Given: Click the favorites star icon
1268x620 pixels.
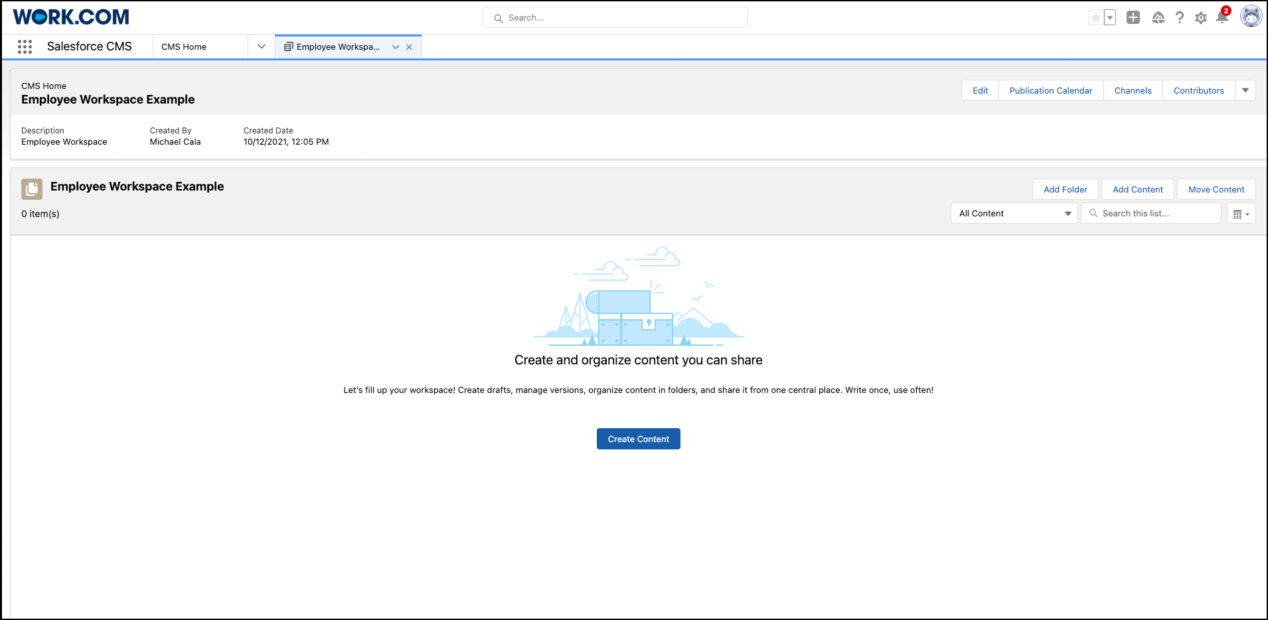Looking at the screenshot, I should [x=1095, y=18].
